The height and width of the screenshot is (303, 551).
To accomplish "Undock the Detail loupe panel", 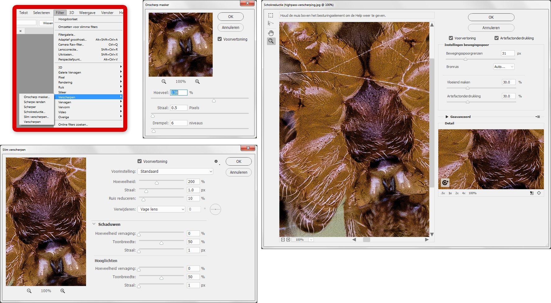I will point(532,193).
